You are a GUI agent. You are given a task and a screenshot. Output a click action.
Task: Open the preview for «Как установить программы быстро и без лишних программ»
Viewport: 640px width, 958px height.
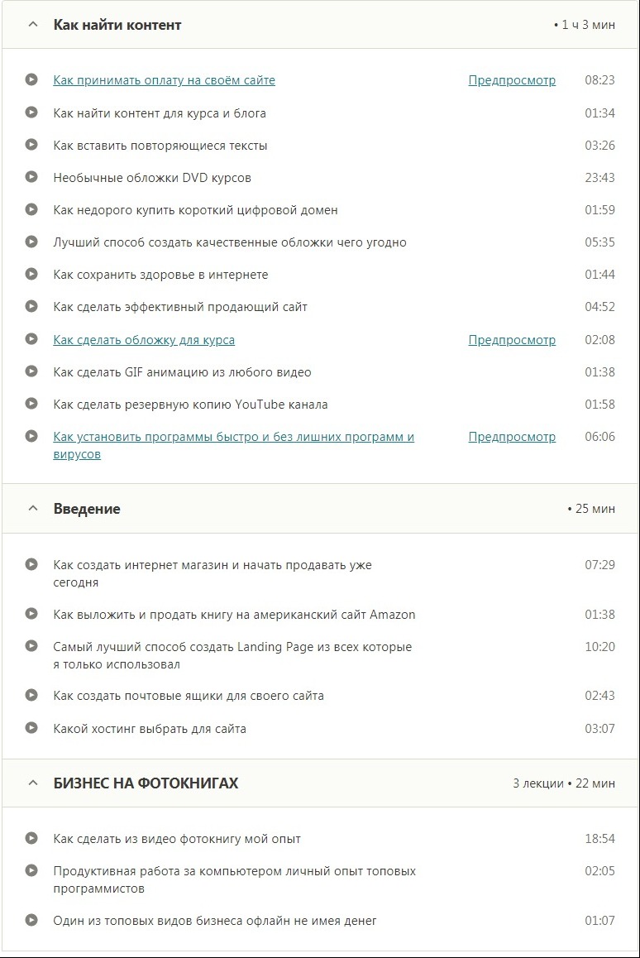coord(513,436)
